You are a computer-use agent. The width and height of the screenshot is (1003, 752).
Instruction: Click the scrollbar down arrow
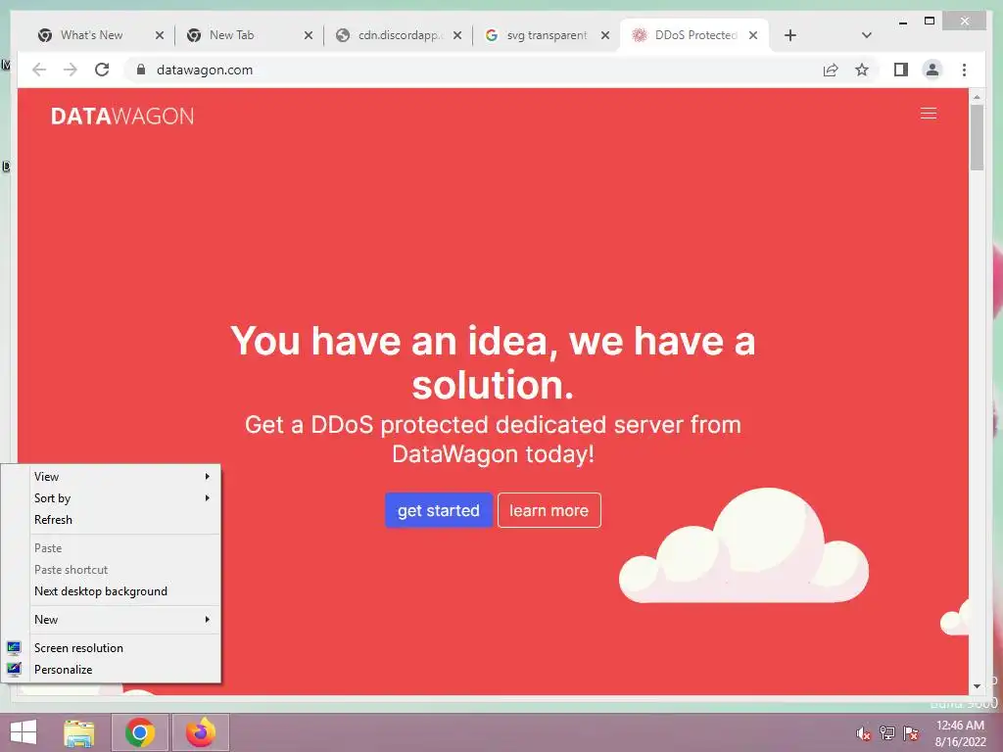click(x=977, y=686)
